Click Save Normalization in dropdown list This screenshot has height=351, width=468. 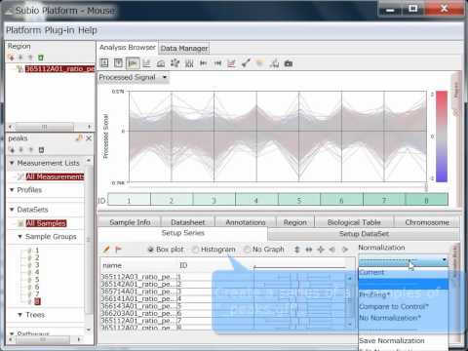click(x=404, y=340)
